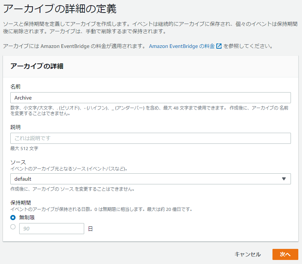Click the retention days field showing 90

click(x=52, y=229)
